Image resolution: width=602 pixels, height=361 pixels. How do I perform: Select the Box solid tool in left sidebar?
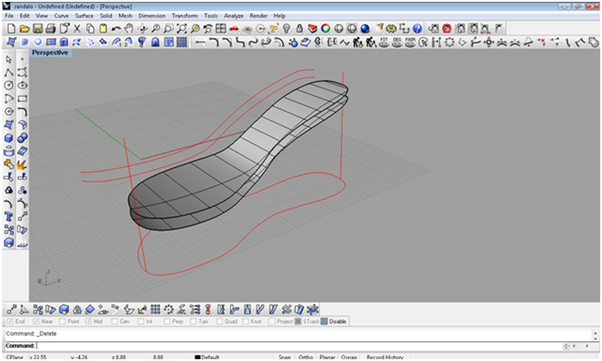pyautogui.click(x=8, y=137)
